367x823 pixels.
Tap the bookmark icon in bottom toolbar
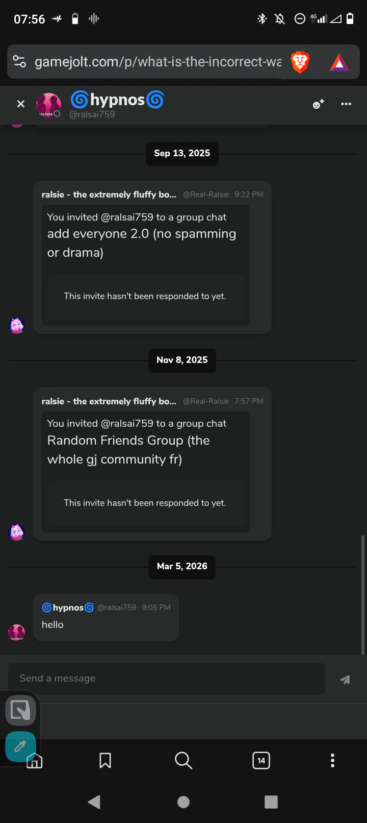tap(105, 760)
